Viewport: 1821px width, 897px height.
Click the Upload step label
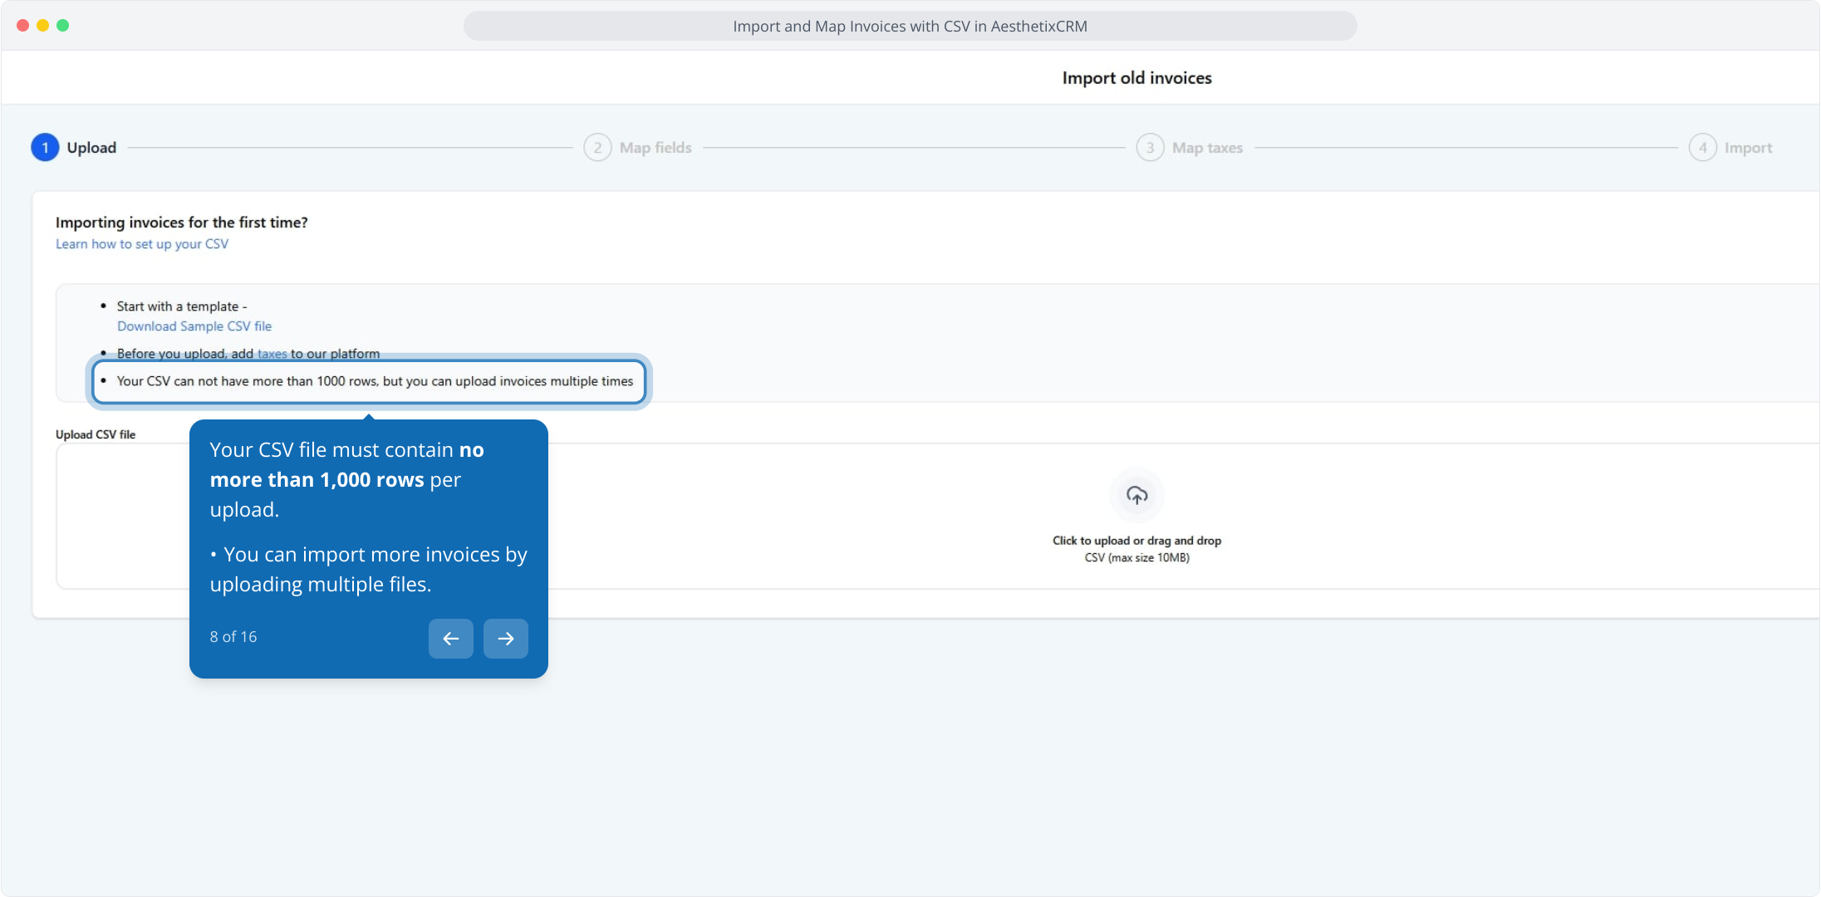coord(91,148)
